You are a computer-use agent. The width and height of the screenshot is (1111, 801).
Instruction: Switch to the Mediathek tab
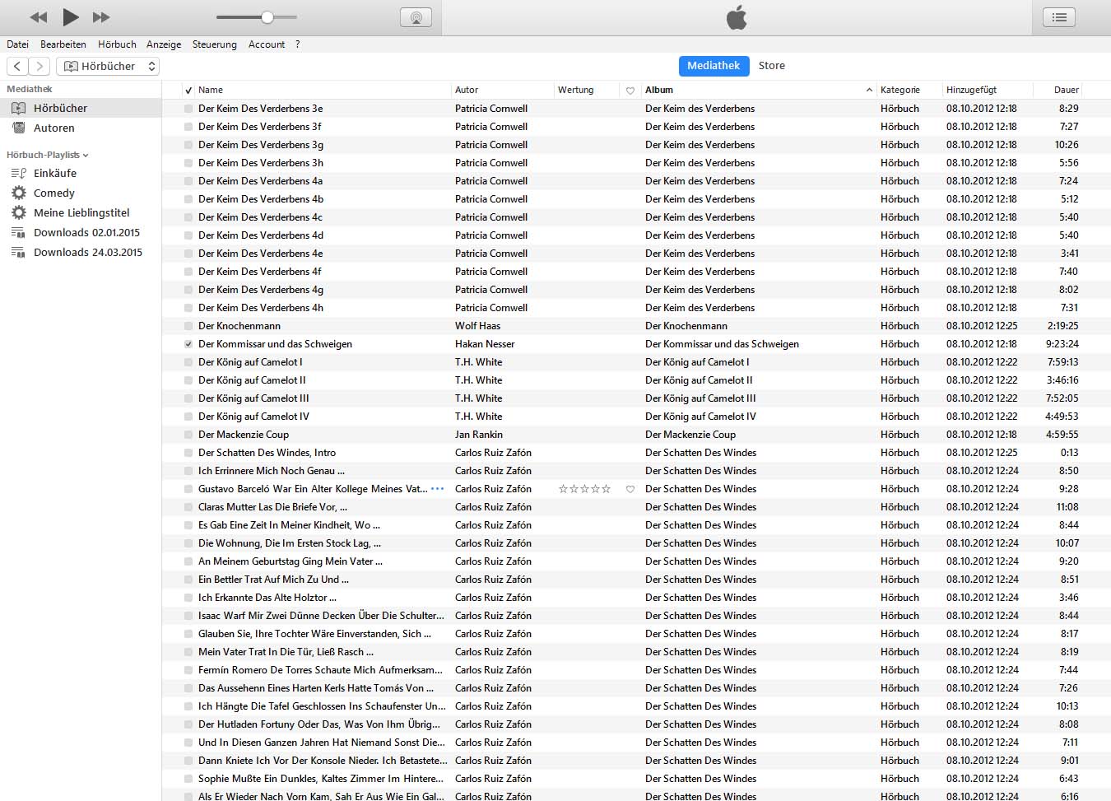(714, 66)
